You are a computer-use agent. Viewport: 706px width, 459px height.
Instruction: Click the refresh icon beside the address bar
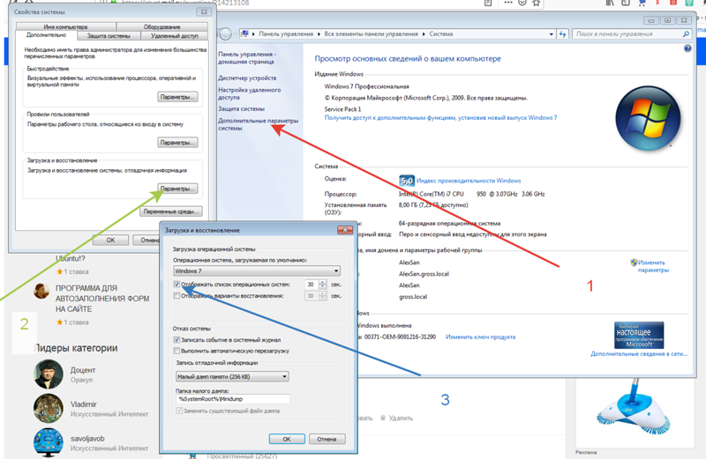click(x=562, y=33)
